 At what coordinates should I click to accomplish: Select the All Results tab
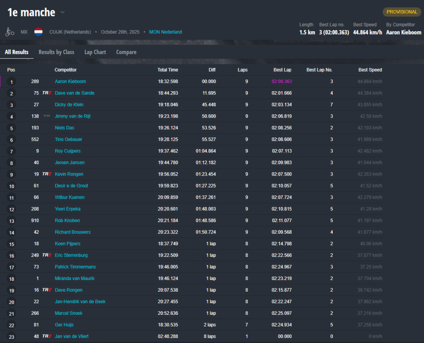[17, 52]
